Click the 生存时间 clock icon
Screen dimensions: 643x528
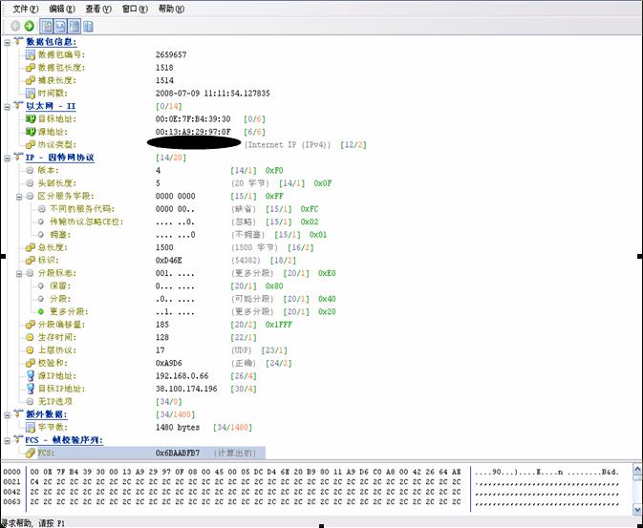30,338
